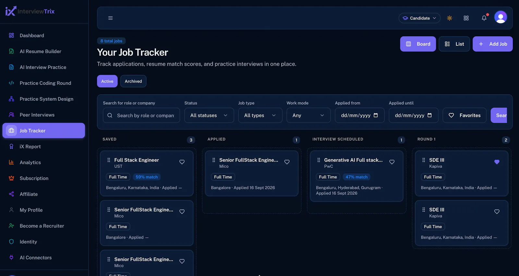Go to Become a Recruiter
This screenshot has width=519, height=276.
click(44, 226)
